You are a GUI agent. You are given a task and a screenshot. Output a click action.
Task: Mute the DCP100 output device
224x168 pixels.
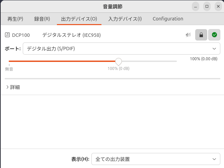point(188,35)
